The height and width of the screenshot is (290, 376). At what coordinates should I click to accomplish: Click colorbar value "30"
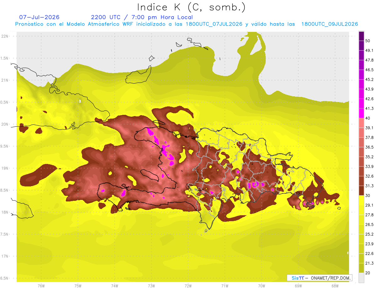[x=368, y=196]
